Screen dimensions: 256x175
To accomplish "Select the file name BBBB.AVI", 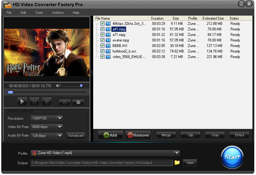I will coord(120,46).
